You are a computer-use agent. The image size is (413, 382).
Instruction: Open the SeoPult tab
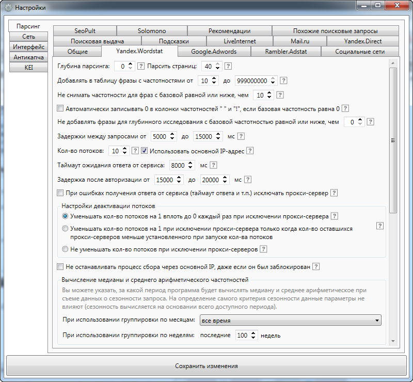click(x=85, y=31)
